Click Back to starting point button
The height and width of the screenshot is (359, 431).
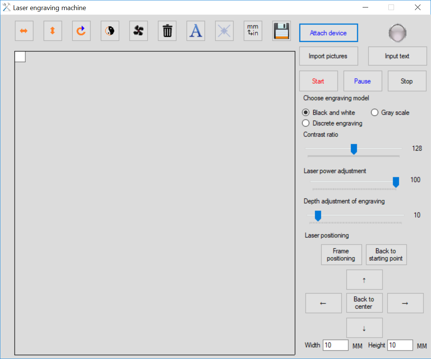tap(386, 255)
